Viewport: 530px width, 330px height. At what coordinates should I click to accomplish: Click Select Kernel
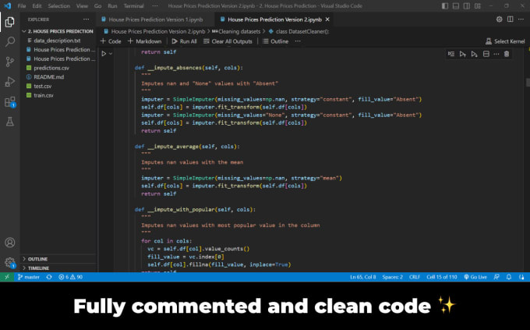(x=505, y=41)
